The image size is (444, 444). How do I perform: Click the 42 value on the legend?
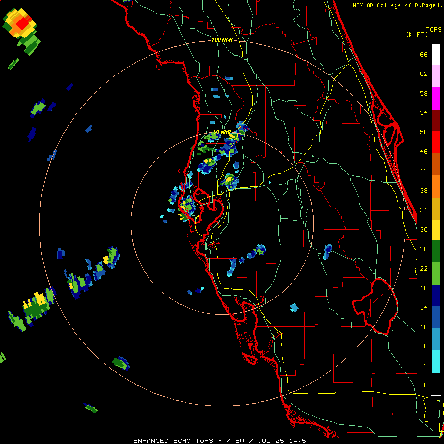point(424,171)
